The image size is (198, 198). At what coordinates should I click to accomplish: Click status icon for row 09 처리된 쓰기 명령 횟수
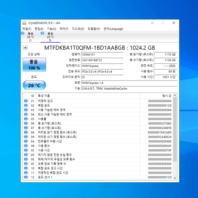tap(26, 137)
